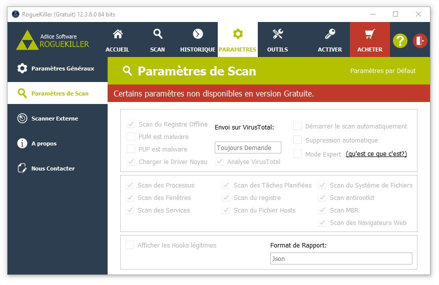
Task: Click the red exit door icon
Action: click(420, 41)
